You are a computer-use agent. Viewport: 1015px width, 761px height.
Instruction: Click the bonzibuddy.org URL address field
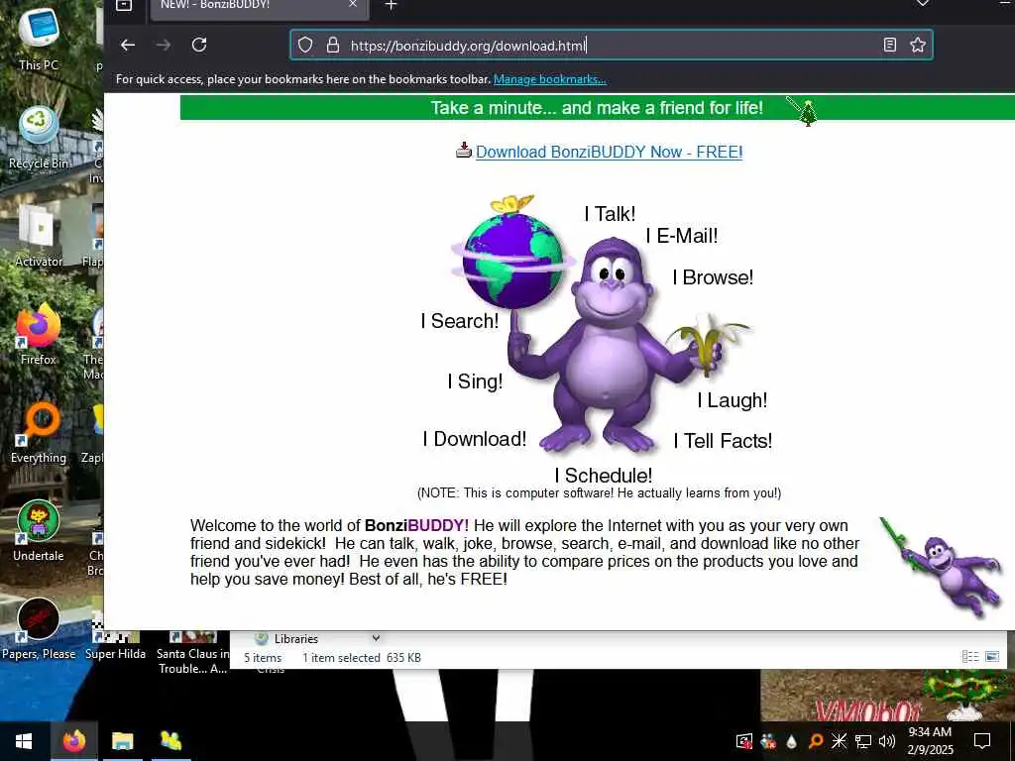point(613,46)
